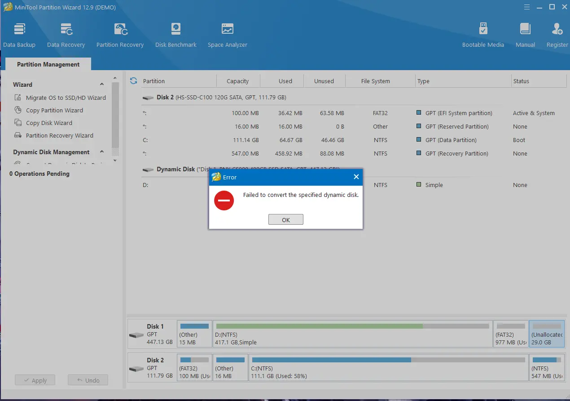Image resolution: width=570 pixels, height=401 pixels.
Task: Select the 29.0 GB Unallocated block
Action: tap(547, 334)
